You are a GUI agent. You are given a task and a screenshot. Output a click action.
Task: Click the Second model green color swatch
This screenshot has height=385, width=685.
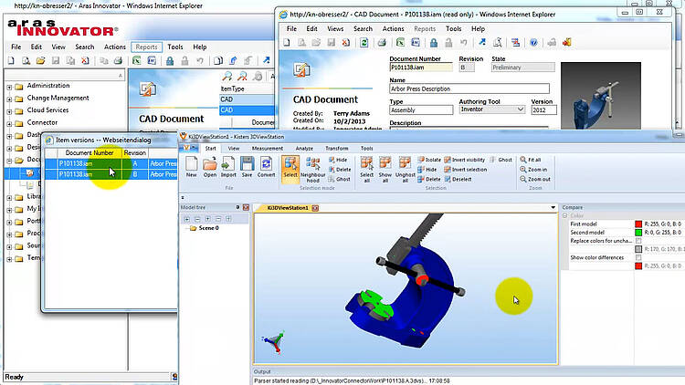tap(638, 233)
